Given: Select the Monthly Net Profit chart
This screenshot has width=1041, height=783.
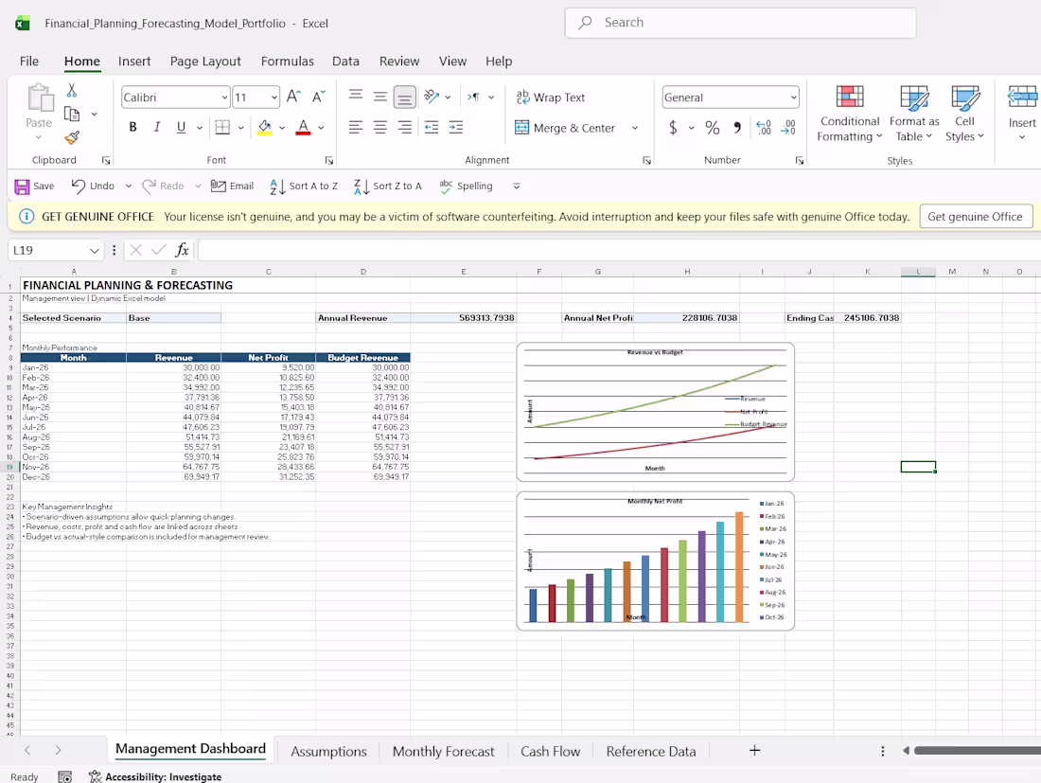Looking at the screenshot, I should (655, 561).
